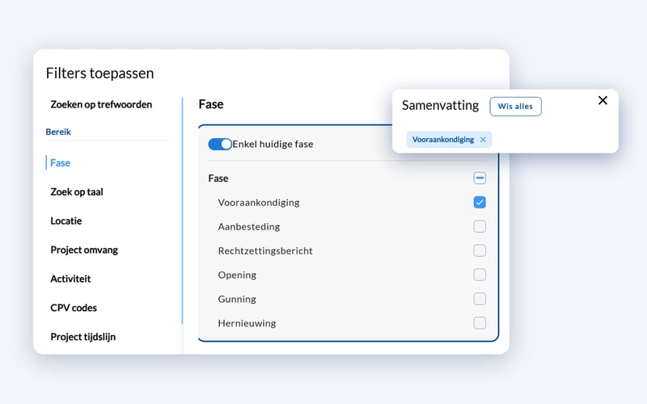The image size is (647, 404).
Task: Open the Zoek op taal filter
Action: click(77, 191)
